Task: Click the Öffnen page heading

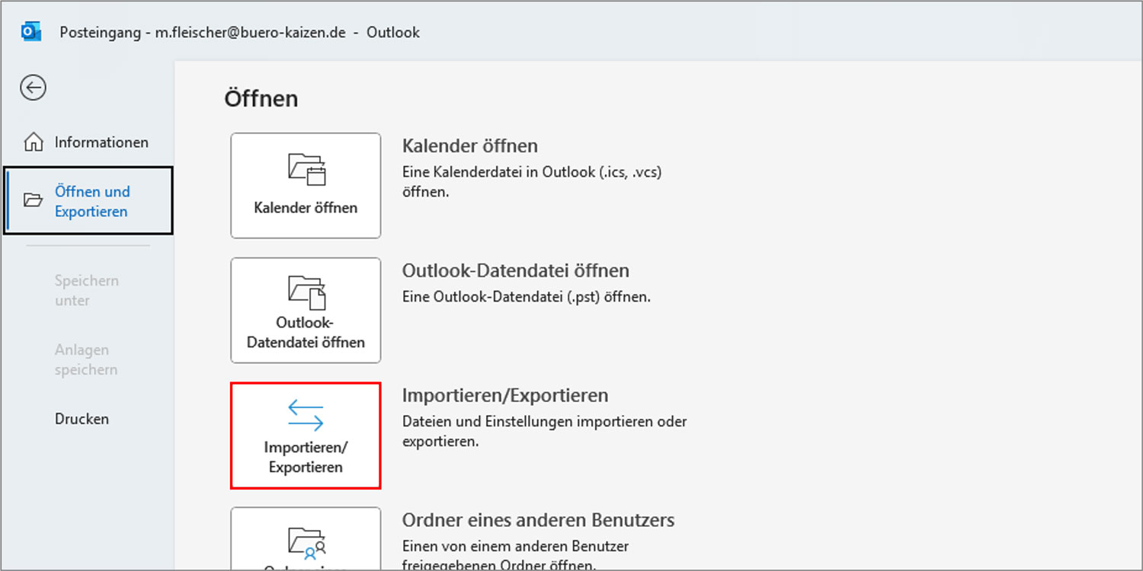Action: tap(261, 97)
